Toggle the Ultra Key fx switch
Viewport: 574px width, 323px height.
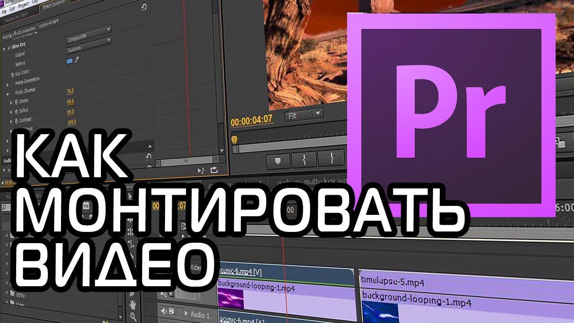click(9, 48)
